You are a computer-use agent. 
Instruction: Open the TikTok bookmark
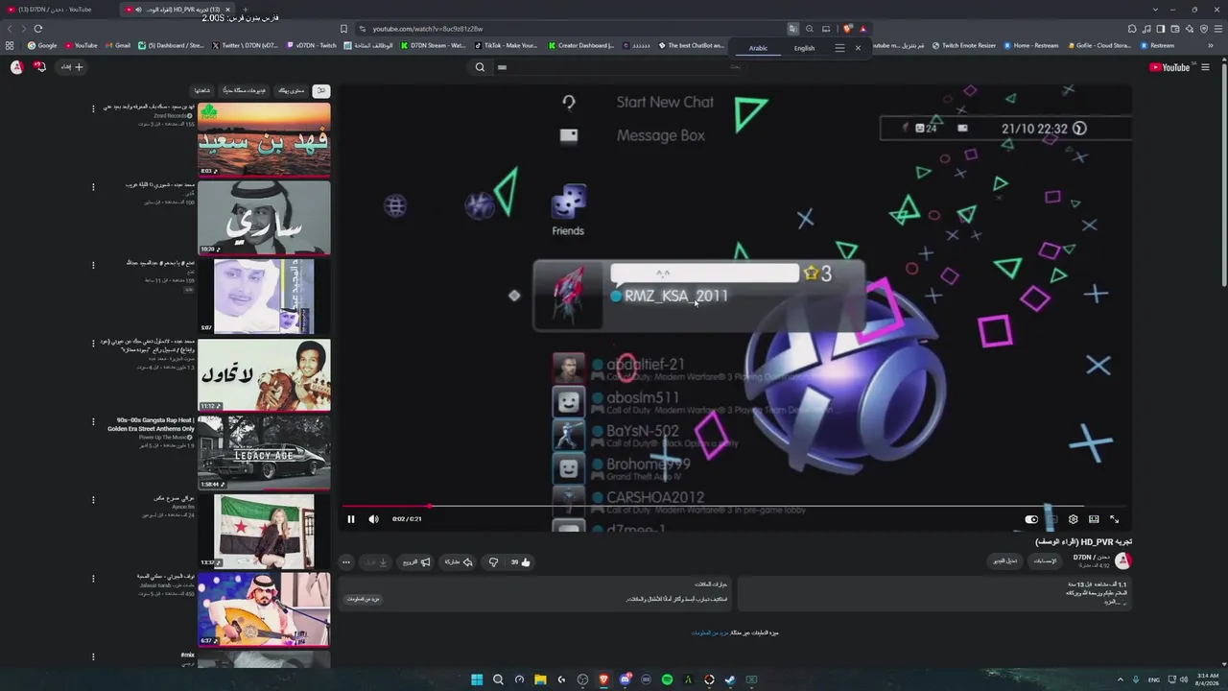point(506,45)
